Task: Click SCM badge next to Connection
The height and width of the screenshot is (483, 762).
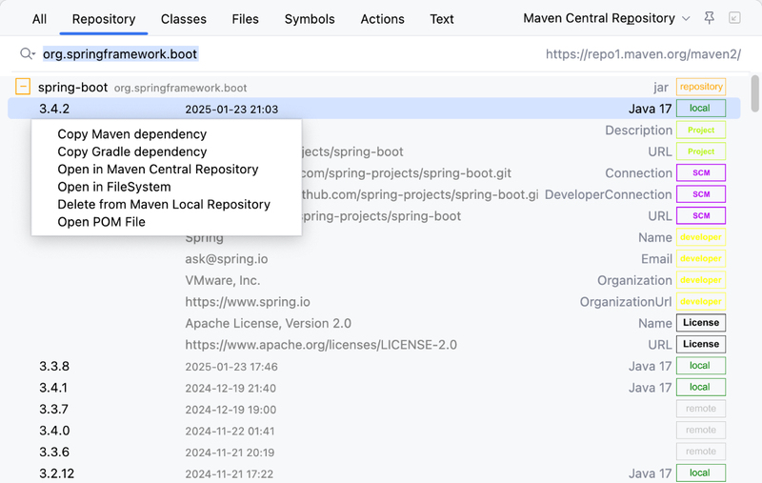Action: (x=701, y=172)
